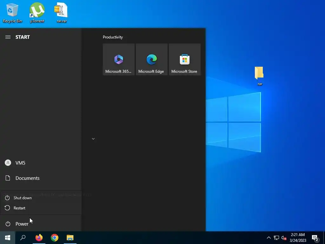Open the network status tray icon

pos(276,238)
